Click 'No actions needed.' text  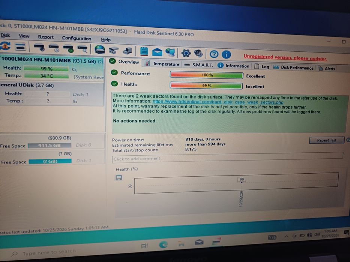[x=135, y=121]
